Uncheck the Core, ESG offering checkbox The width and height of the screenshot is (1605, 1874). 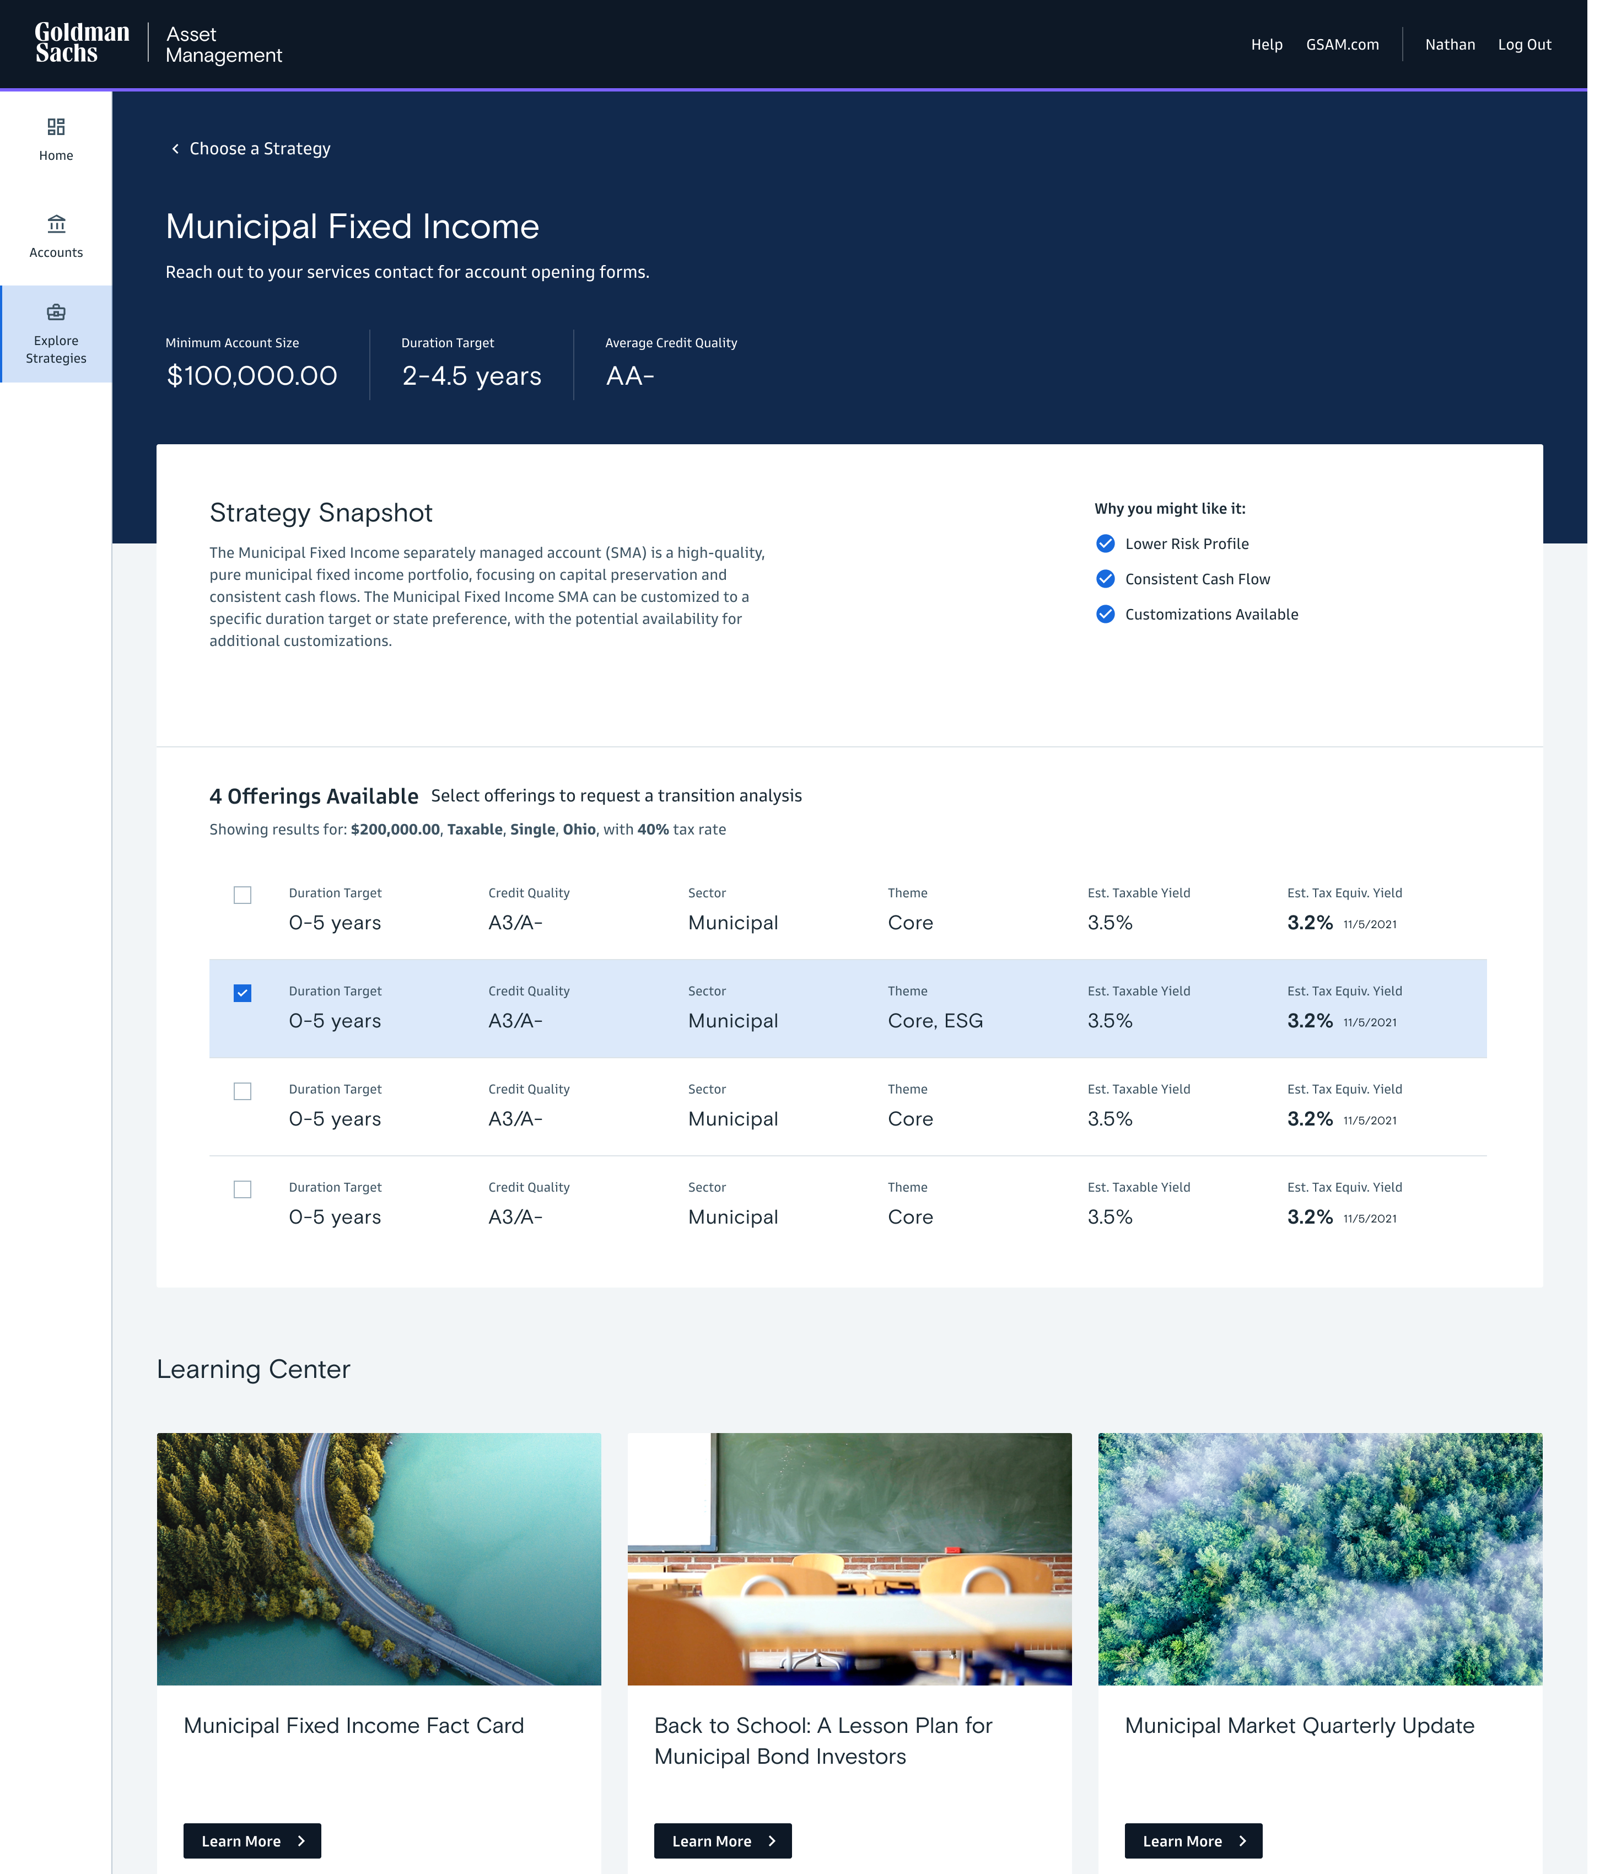pyautogui.click(x=243, y=993)
